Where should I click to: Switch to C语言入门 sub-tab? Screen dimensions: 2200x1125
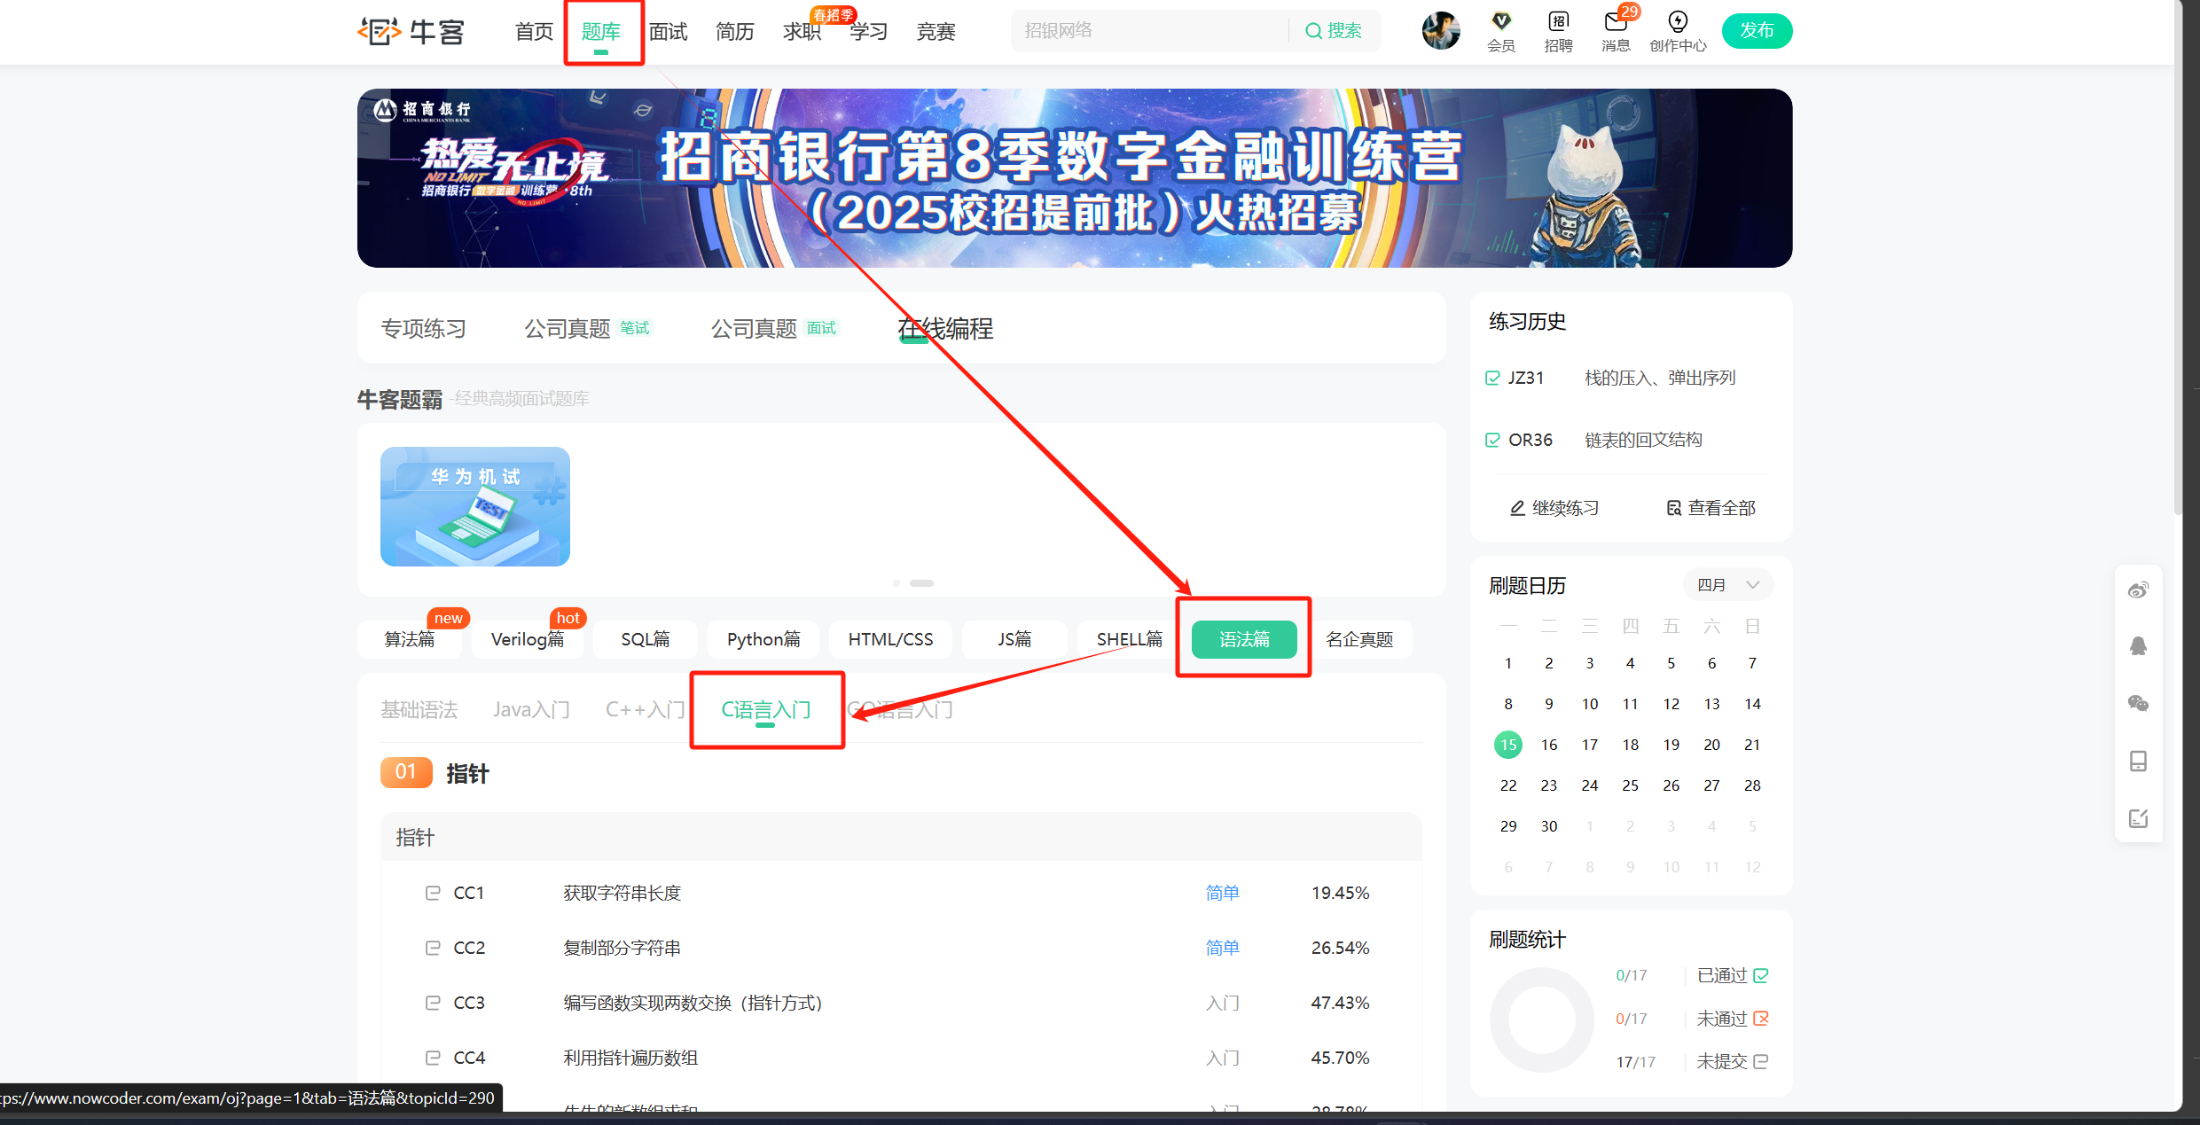point(766,709)
